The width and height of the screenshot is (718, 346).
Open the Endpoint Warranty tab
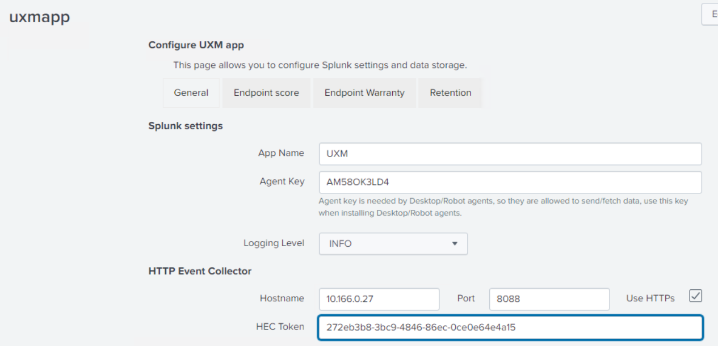364,92
